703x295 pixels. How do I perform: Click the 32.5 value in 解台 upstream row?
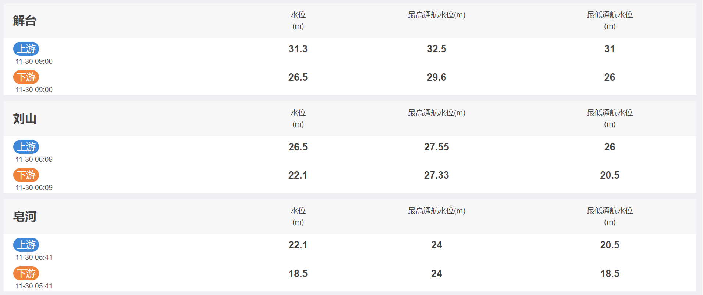pyautogui.click(x=437, y=49)
